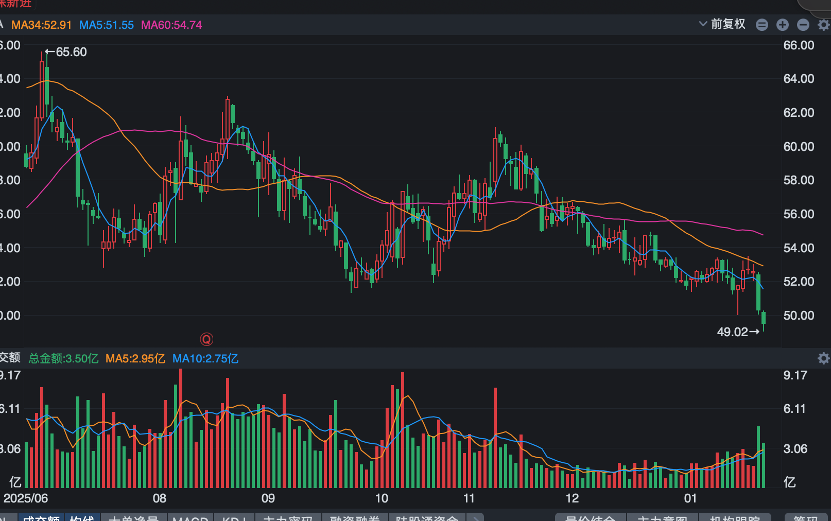
Task: Zoom in the K-line chart with plus icon
Action: coord(783,25)
